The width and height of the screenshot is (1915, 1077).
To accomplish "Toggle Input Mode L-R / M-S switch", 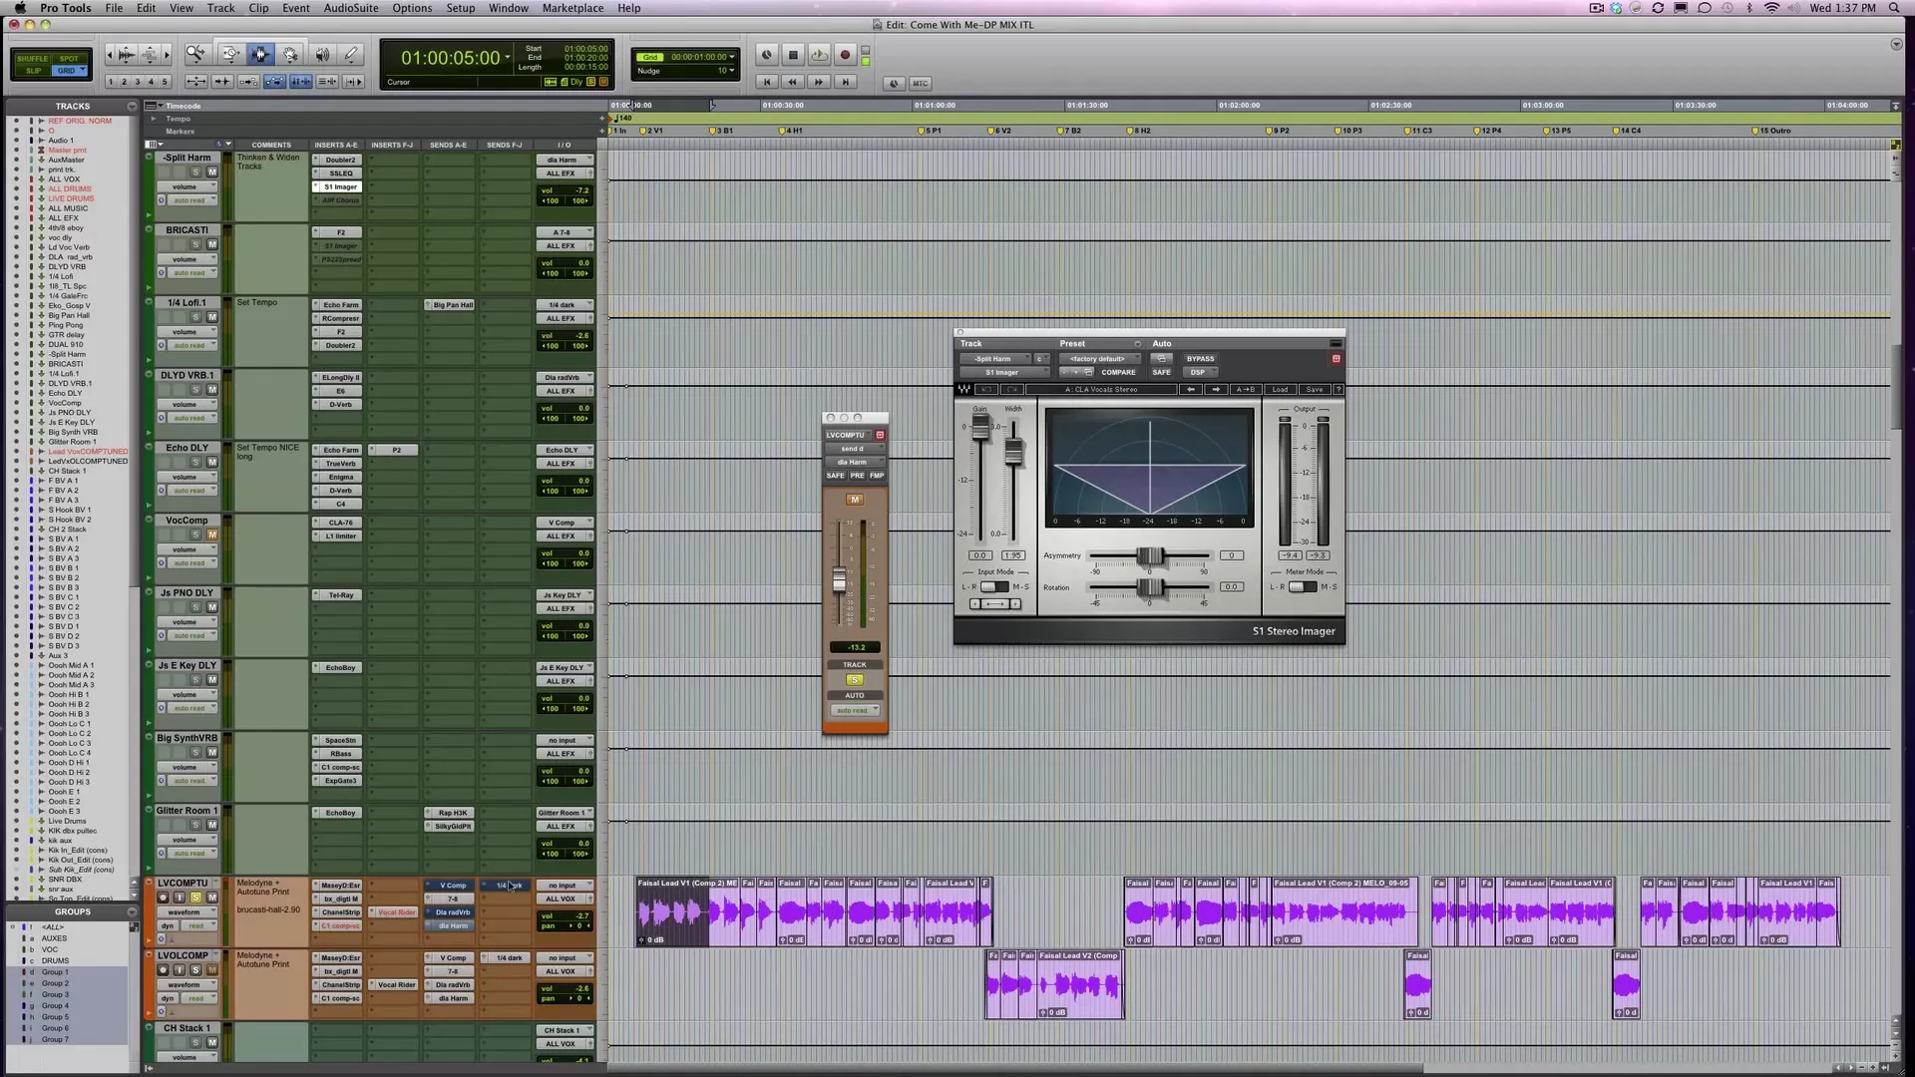I will point(994,586).
